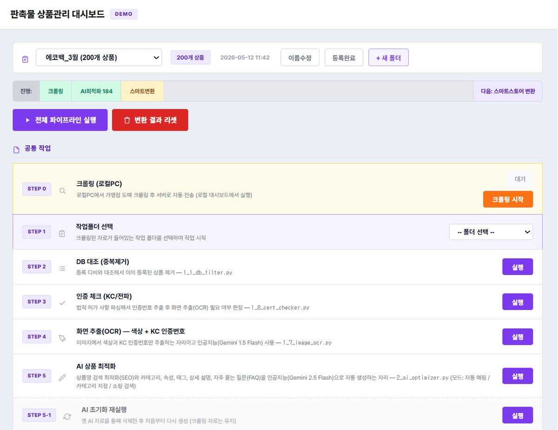The width and height of the screenshot is (558, 430).
Task: Start crawling with 크롤링 시작 button
Action: click(508, 199)
